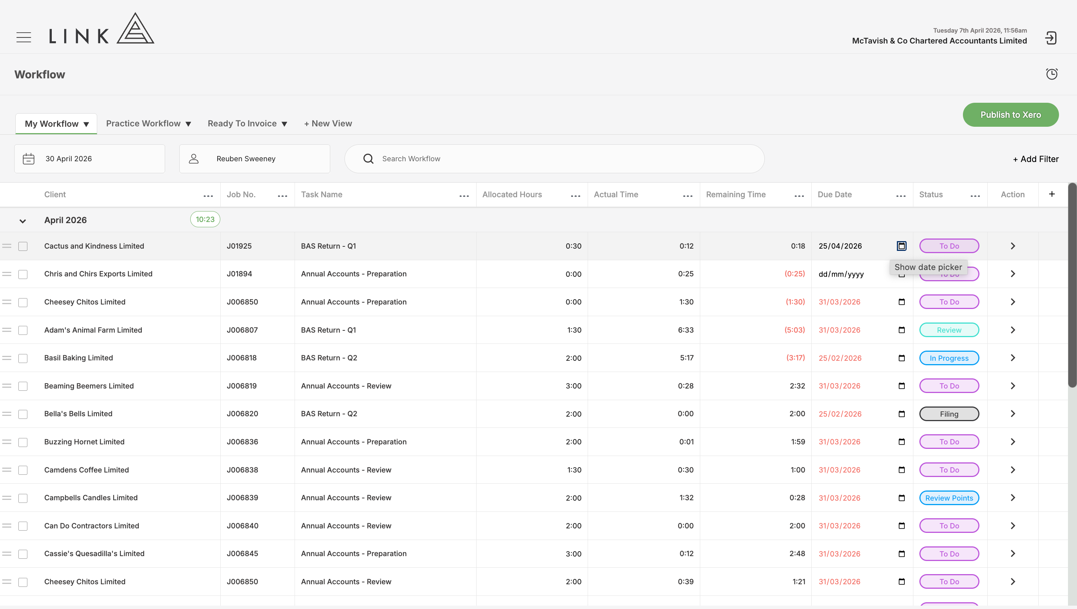Switch to Practice Workflow tab
Viewport: 1077px width, 609px height.
(x=143, y=123)
